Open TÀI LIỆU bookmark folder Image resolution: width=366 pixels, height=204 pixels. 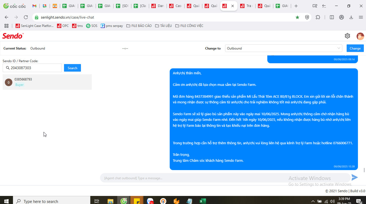[x=164, y=26]
